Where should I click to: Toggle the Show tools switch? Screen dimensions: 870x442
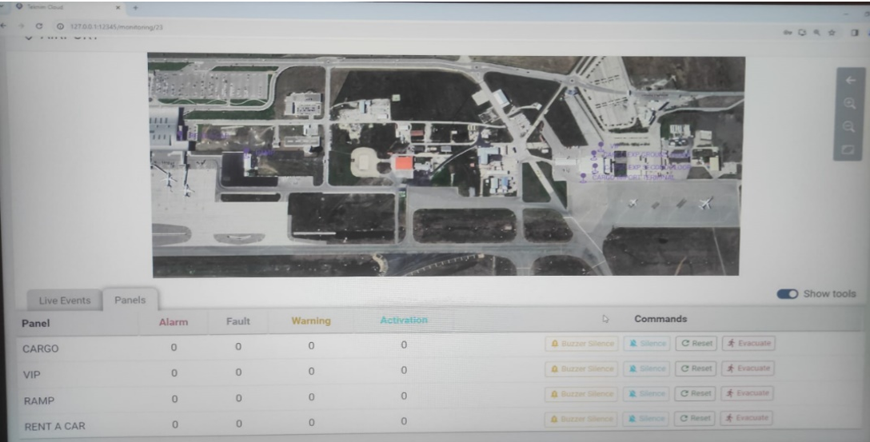787,294
